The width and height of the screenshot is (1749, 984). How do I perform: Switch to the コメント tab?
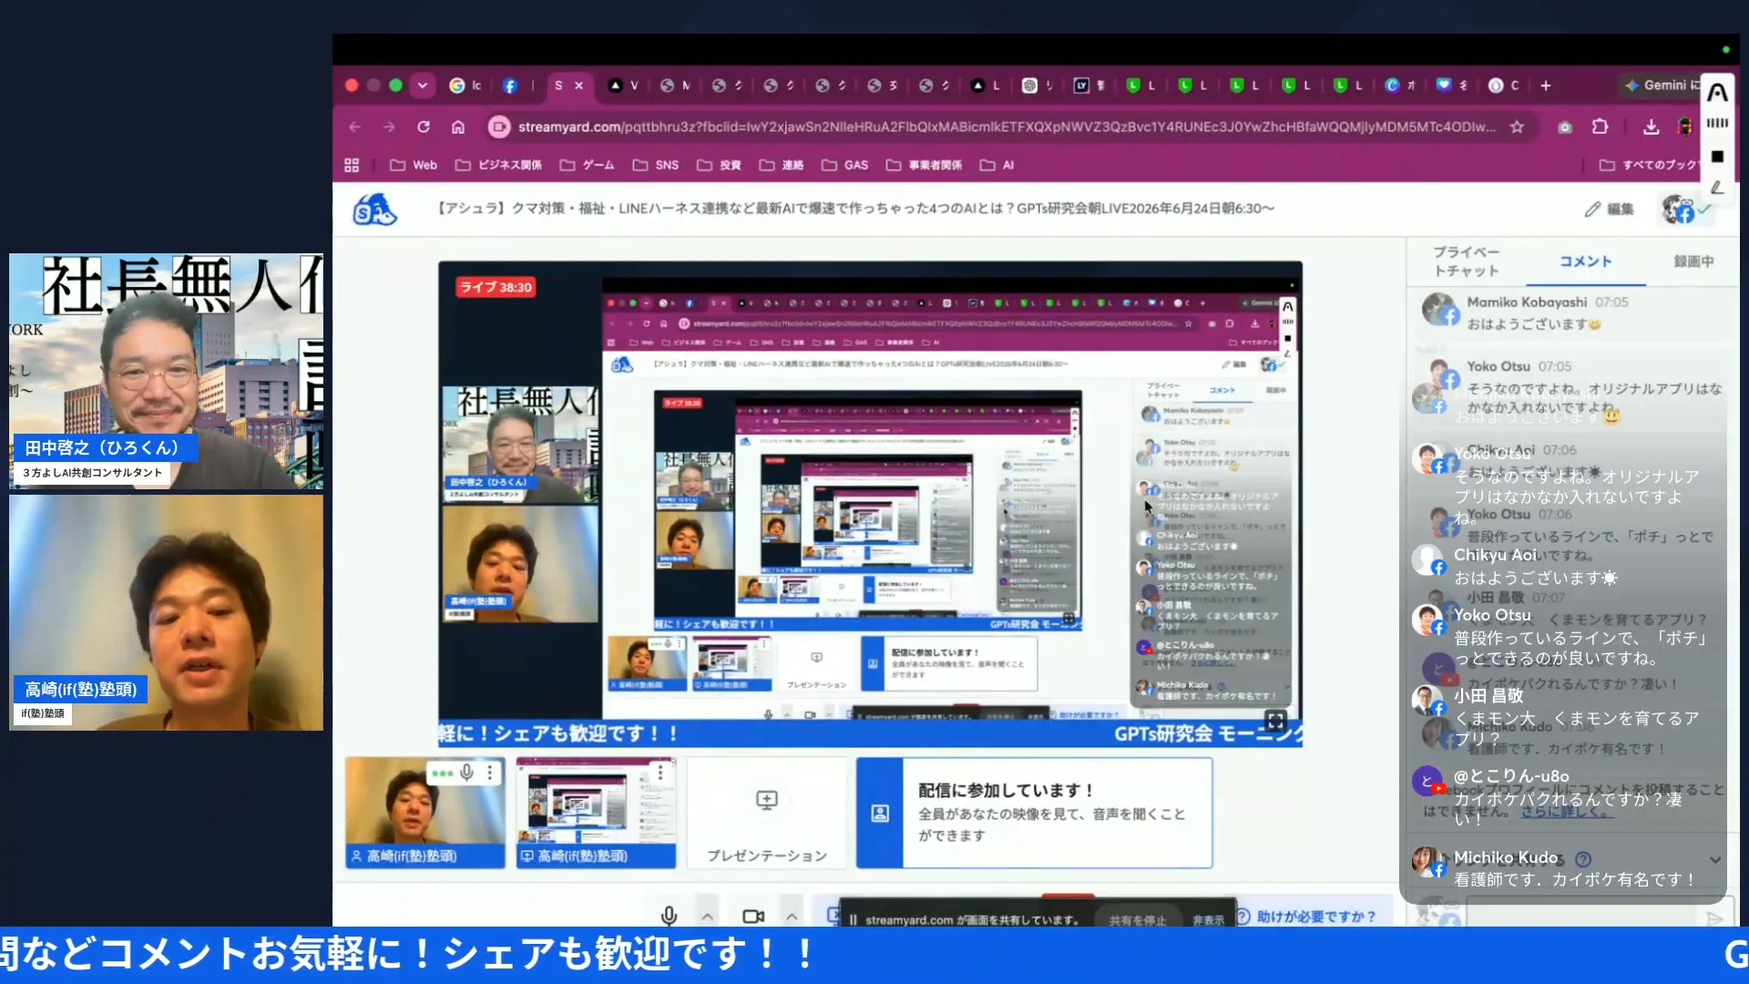tap(1585, 261)
